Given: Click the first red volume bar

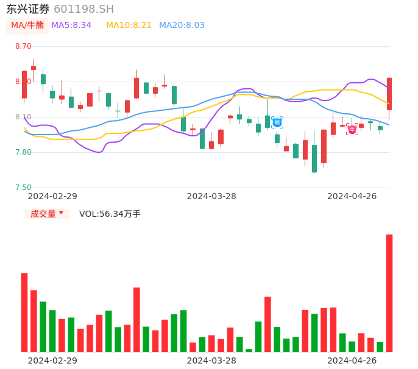Looking at the screenshot, I should [x=24, y=312].
